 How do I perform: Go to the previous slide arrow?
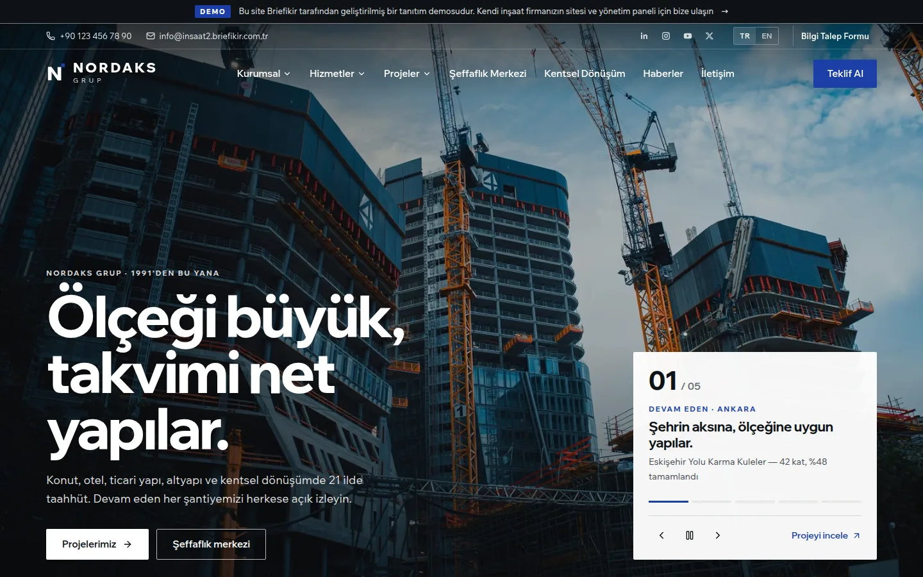(x=661, y=535)
